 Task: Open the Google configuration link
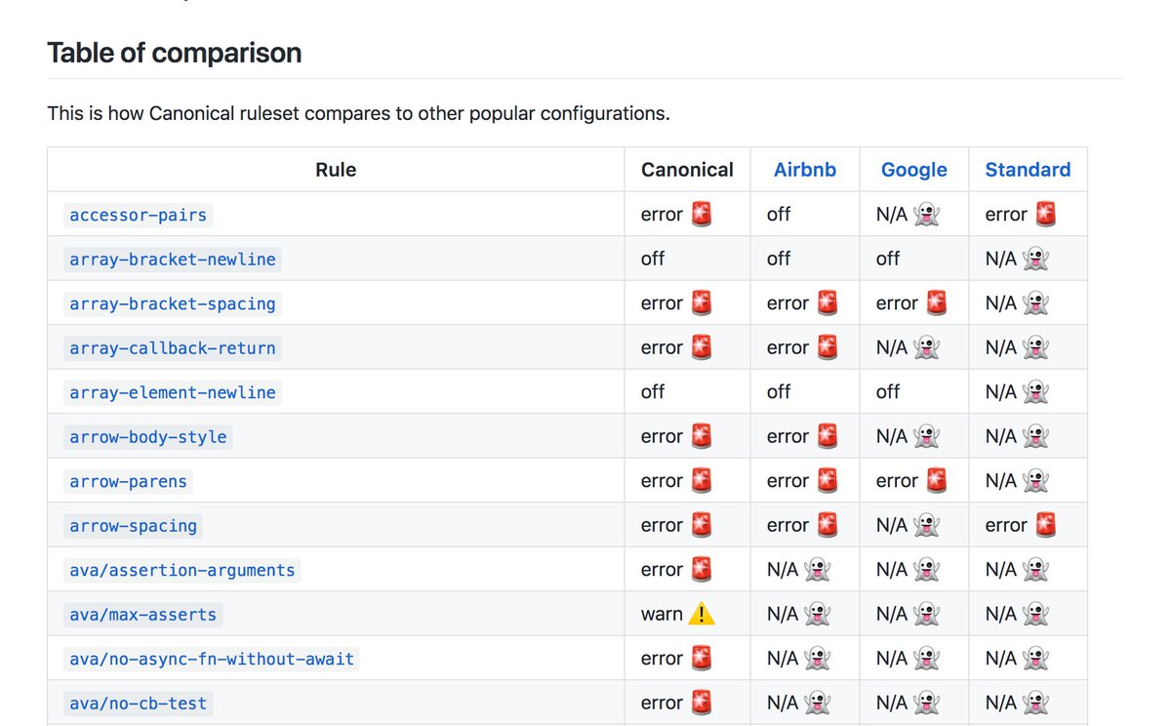pos(913,169)
